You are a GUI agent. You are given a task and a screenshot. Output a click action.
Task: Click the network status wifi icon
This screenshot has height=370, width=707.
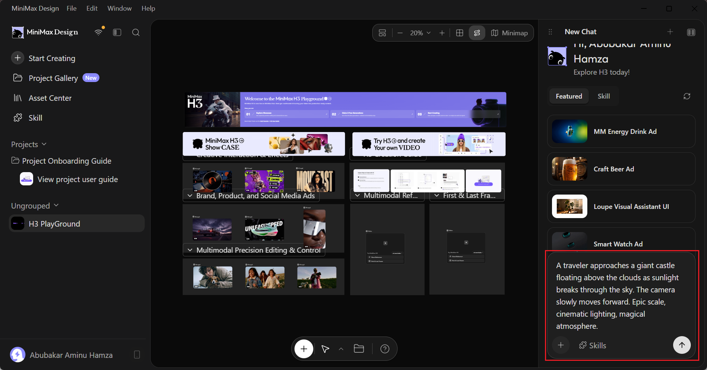click(x=98, y=32)
